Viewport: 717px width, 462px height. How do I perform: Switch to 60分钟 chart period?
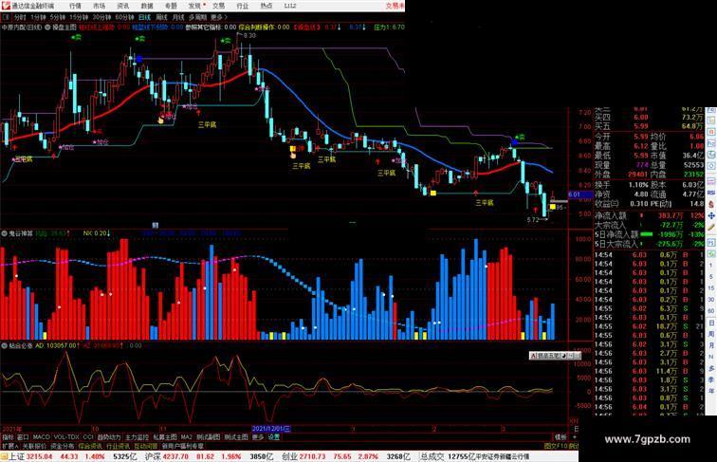[x=124, y=17]
